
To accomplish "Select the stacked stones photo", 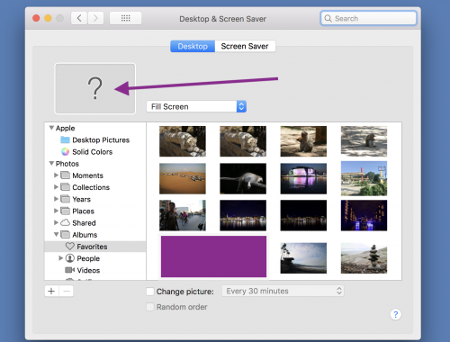I will click(364, 258).
